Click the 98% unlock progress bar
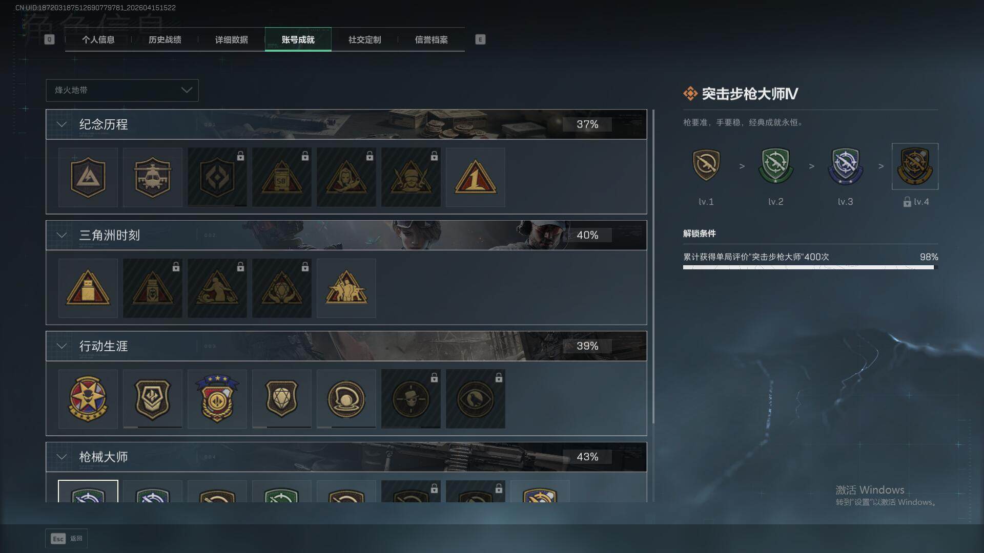 click(x=810, y=267)
